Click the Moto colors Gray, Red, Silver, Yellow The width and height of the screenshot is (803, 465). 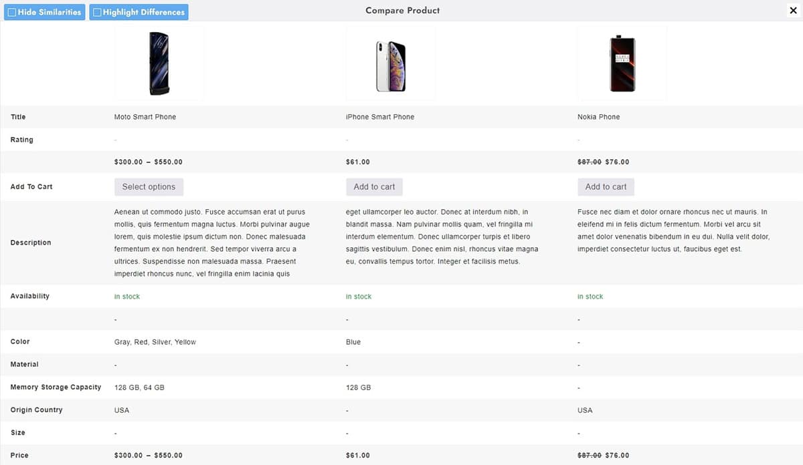(x=155, y=342)
